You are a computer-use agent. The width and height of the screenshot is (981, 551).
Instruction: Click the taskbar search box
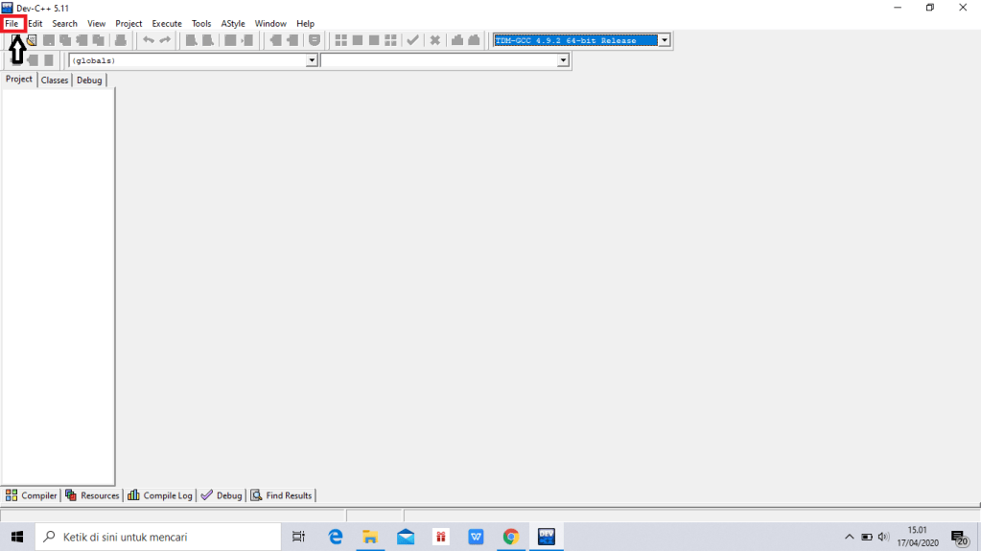153,537
